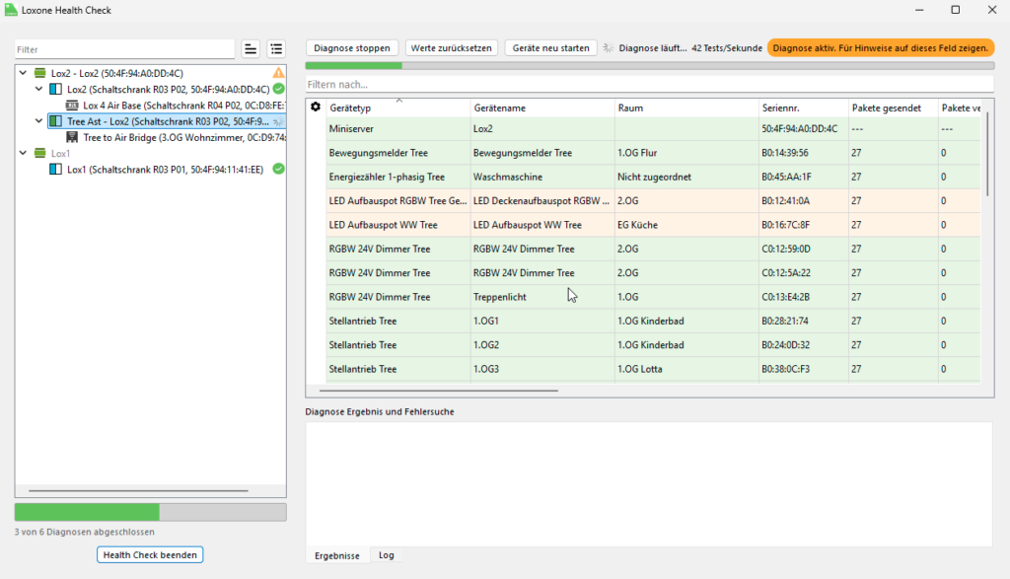This screenshot has height=579, width=1010.
Task: Click Geräte neu starten button
Action: tap(550, 47)
